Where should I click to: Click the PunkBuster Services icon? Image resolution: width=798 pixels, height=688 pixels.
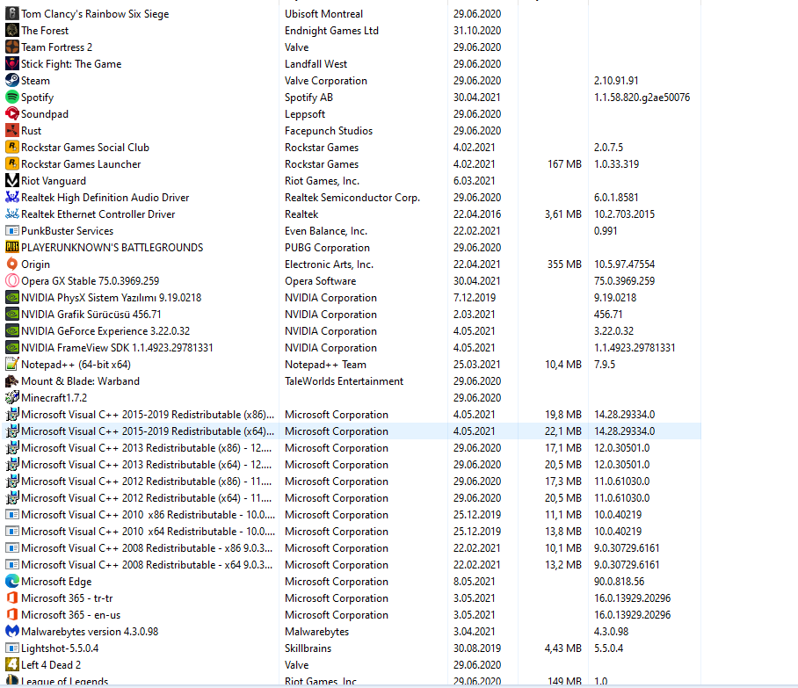pos(12,231)
